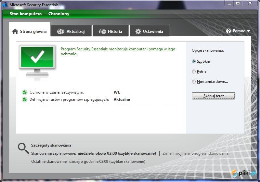Image resolution: width=260 pixels, height=182 pixels.
Task: Open Zmień mój harmonogram skanowania link
Action: [x=195, y=153]
